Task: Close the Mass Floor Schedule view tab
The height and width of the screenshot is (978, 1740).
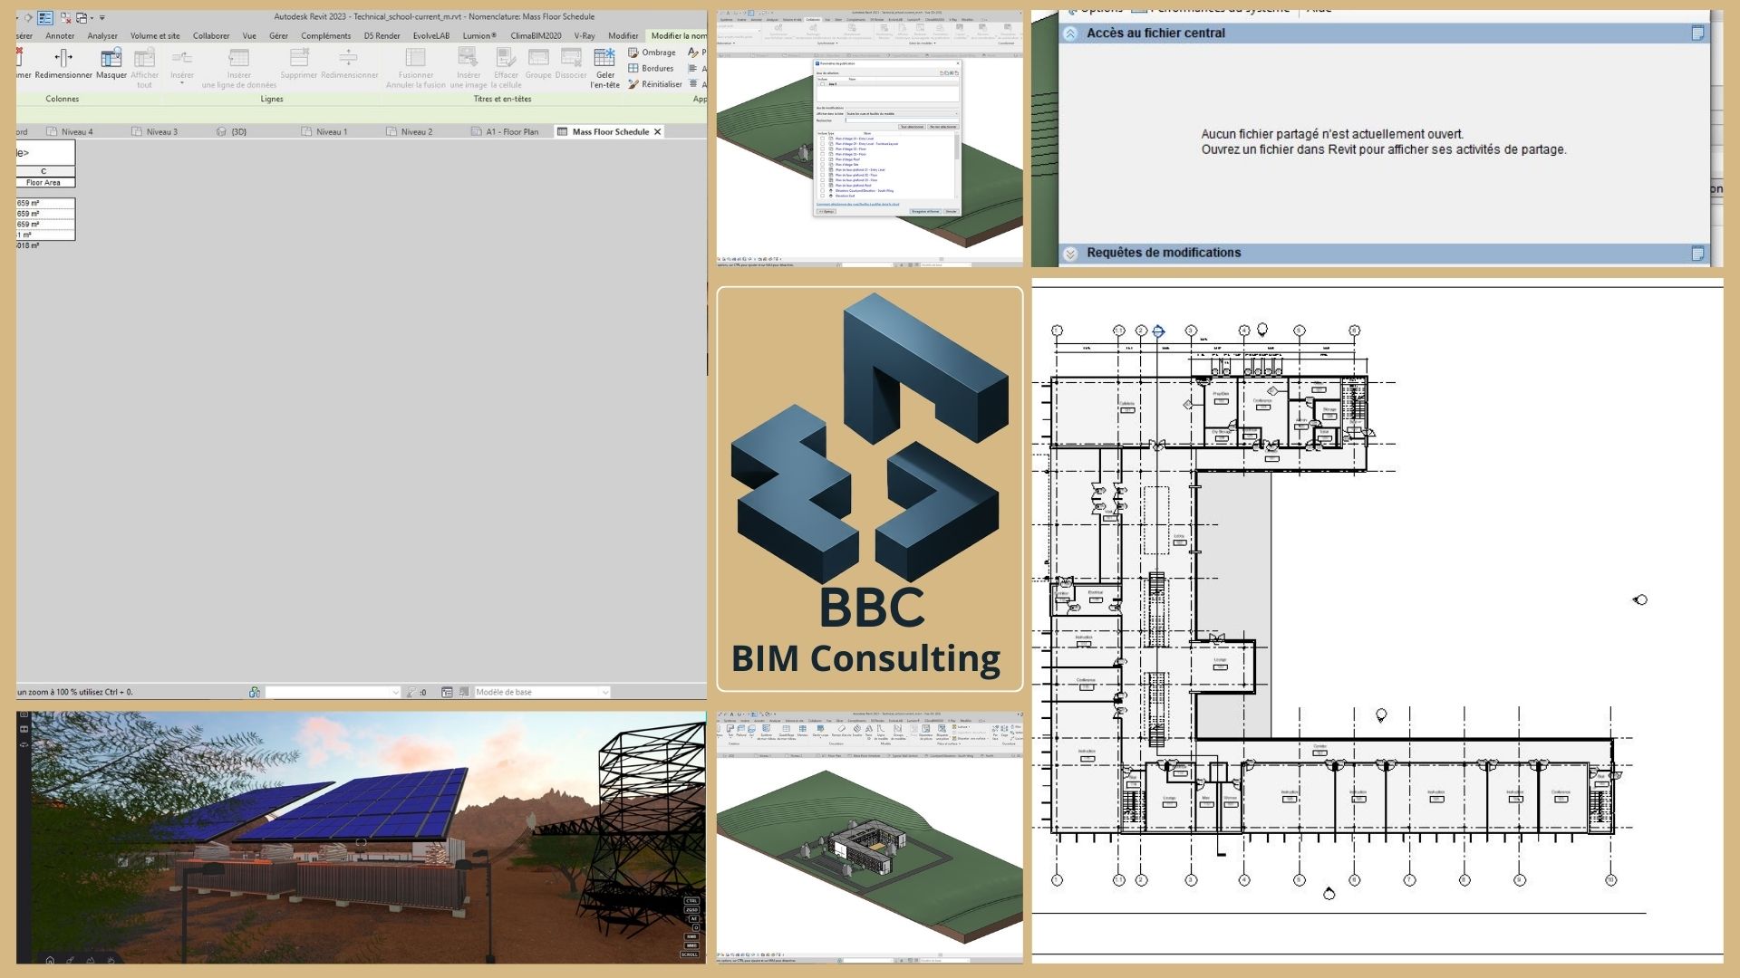Action: pos(658,132)
